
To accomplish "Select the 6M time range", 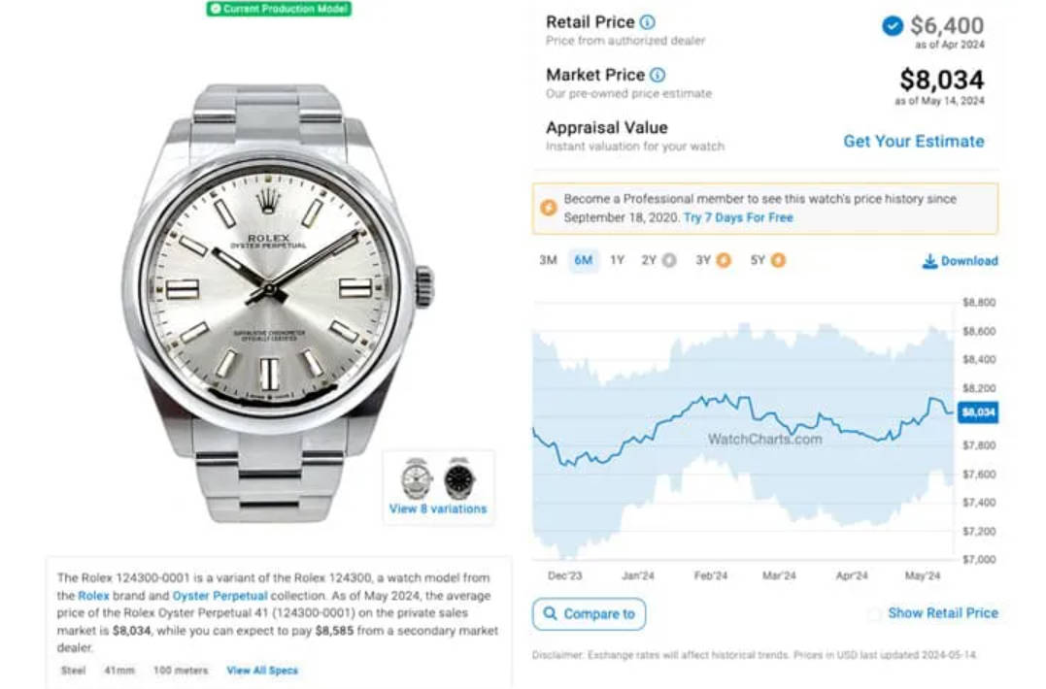I will pyautogui.click(x=583, y=260).
